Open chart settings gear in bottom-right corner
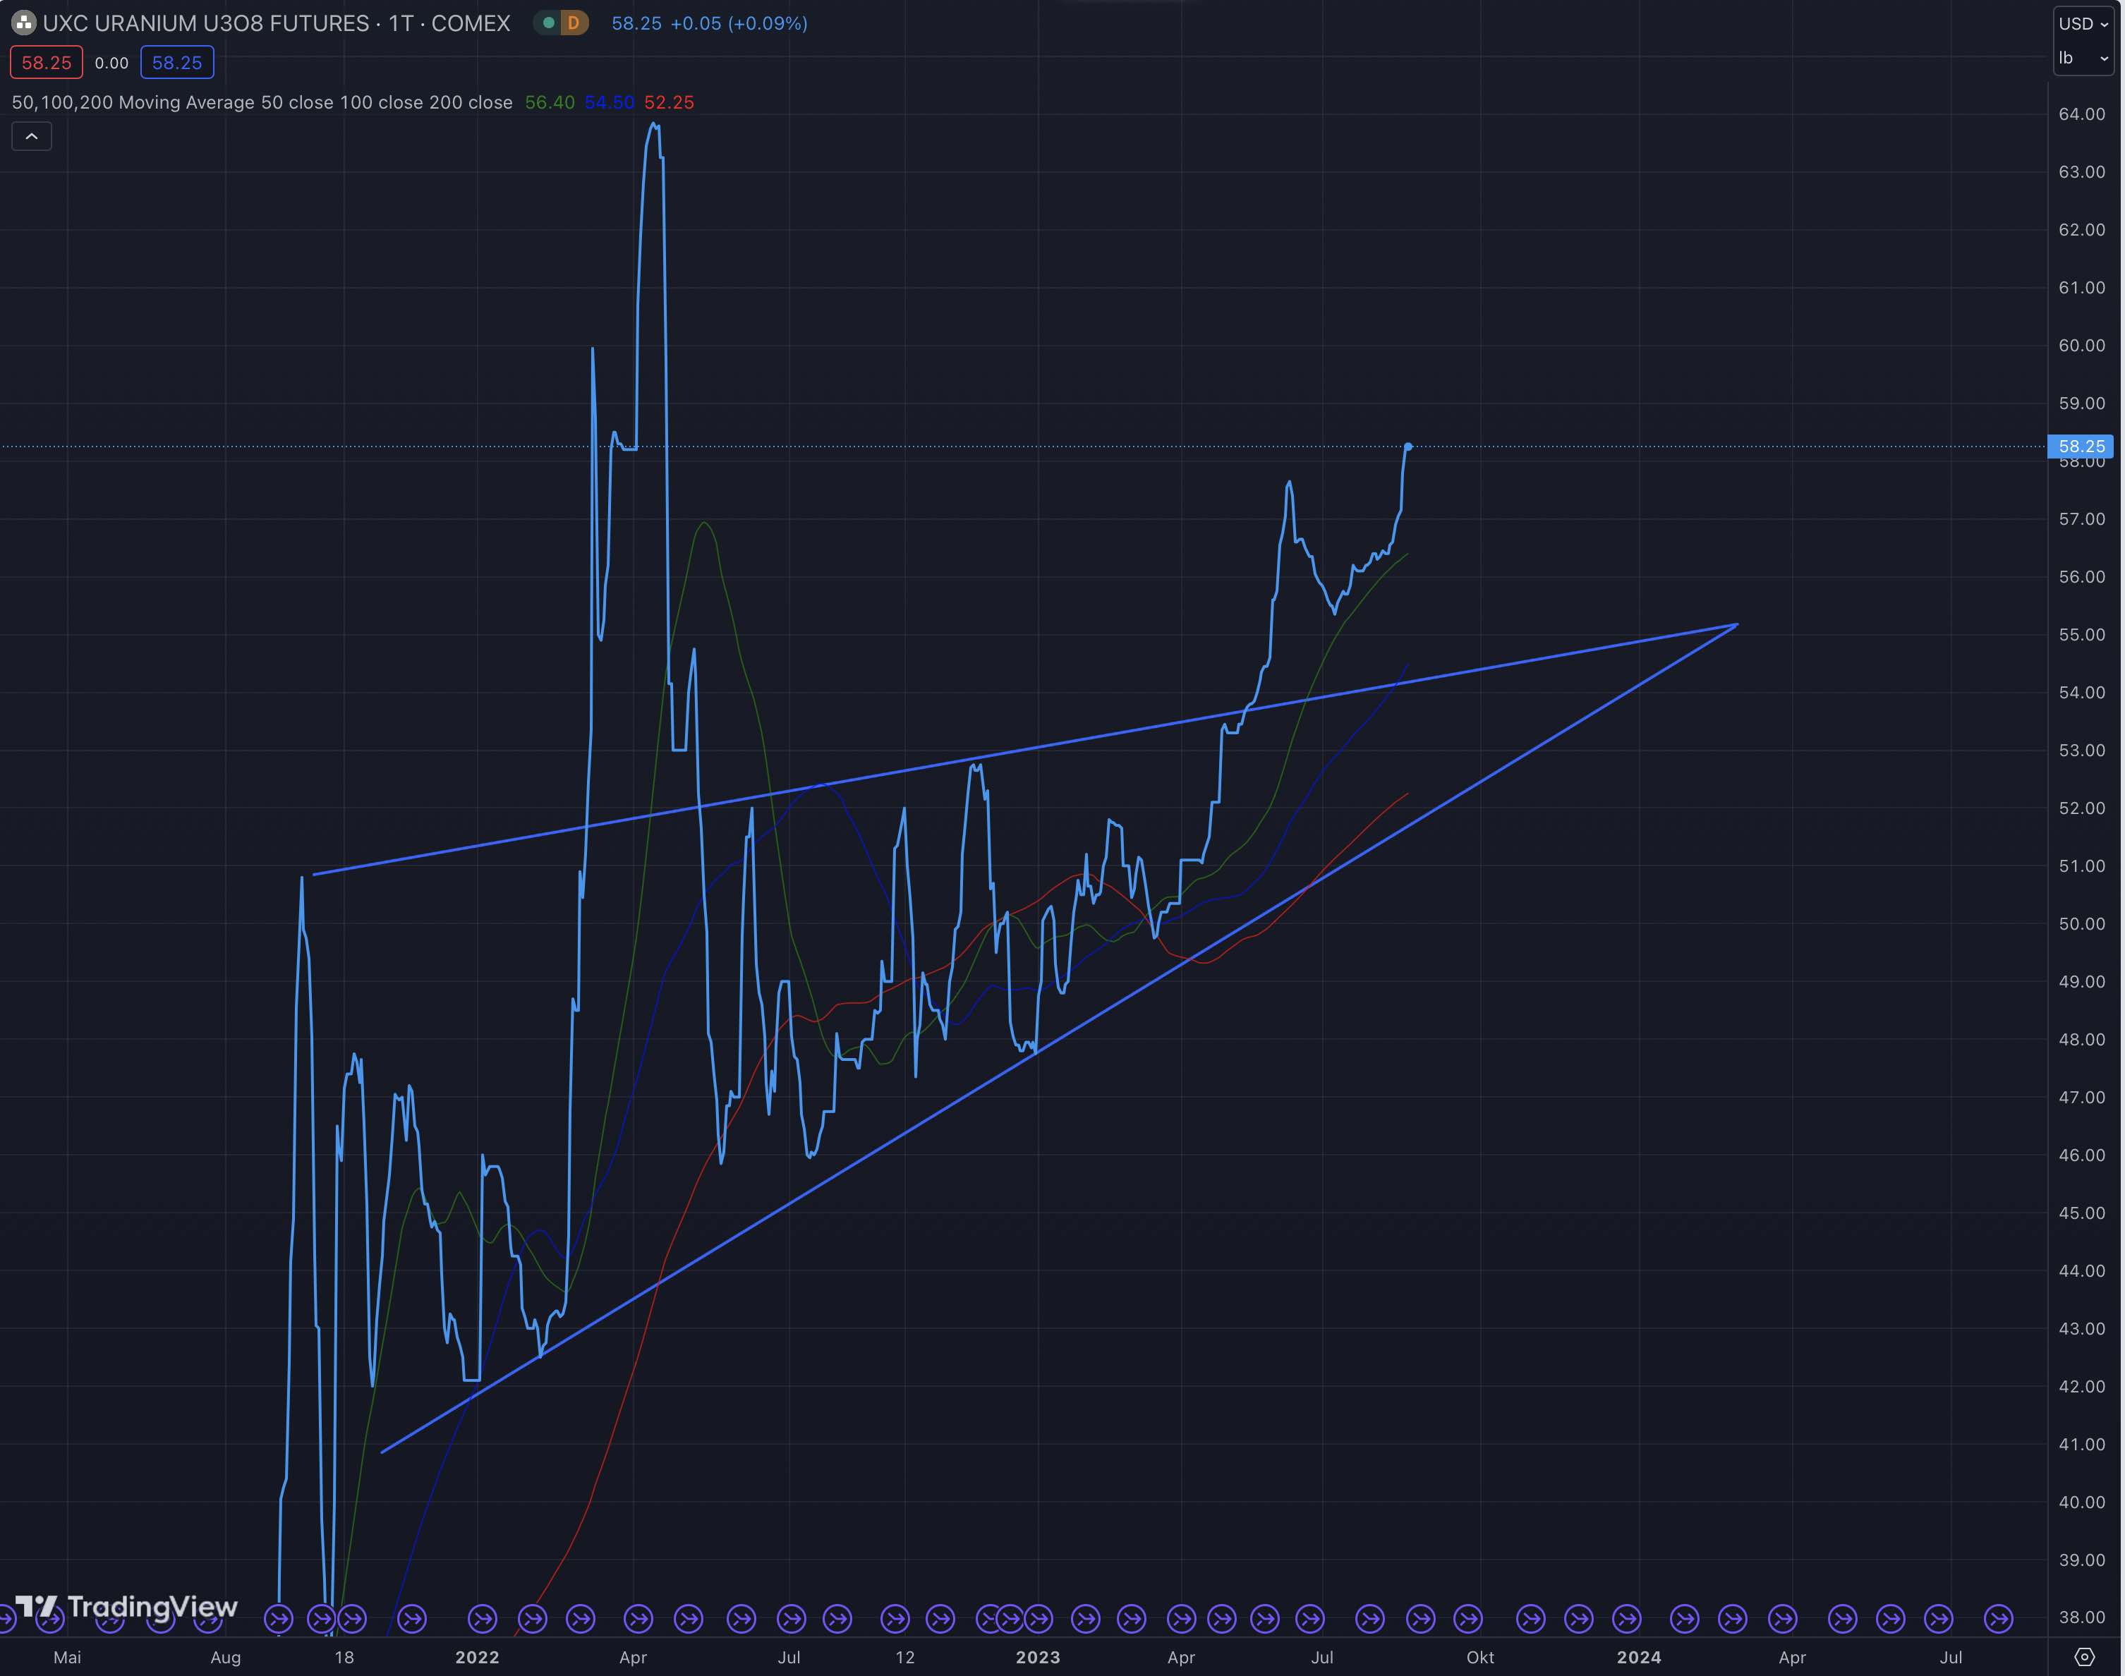Screen dimensions: 2125x1676 coord(2085,1656)
